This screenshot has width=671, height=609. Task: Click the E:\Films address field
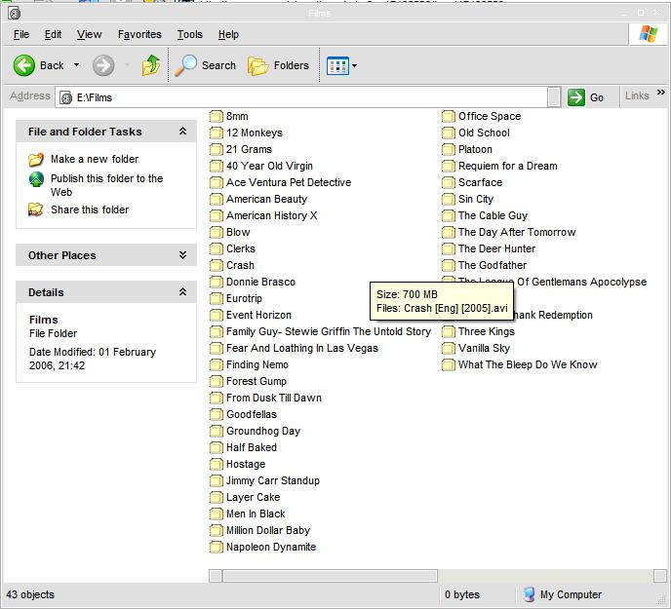[301, 97]
